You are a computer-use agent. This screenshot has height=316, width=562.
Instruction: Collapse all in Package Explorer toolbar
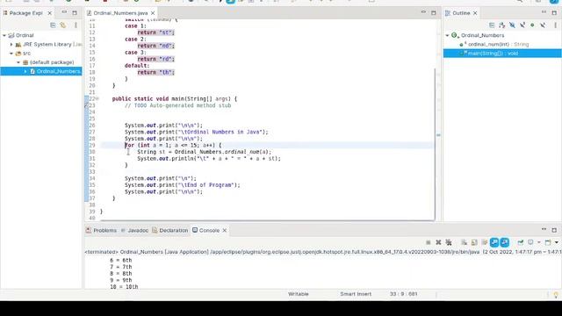53,25
